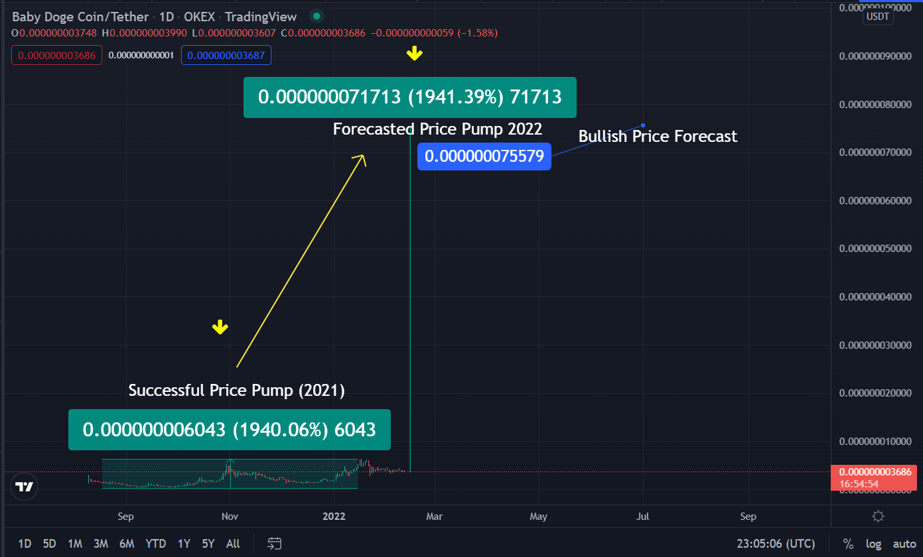Screen dimensions: 923x557
Task: Click red sell price 0.000000003686 box
Action: pyautogui.click(x=57, y=56)
